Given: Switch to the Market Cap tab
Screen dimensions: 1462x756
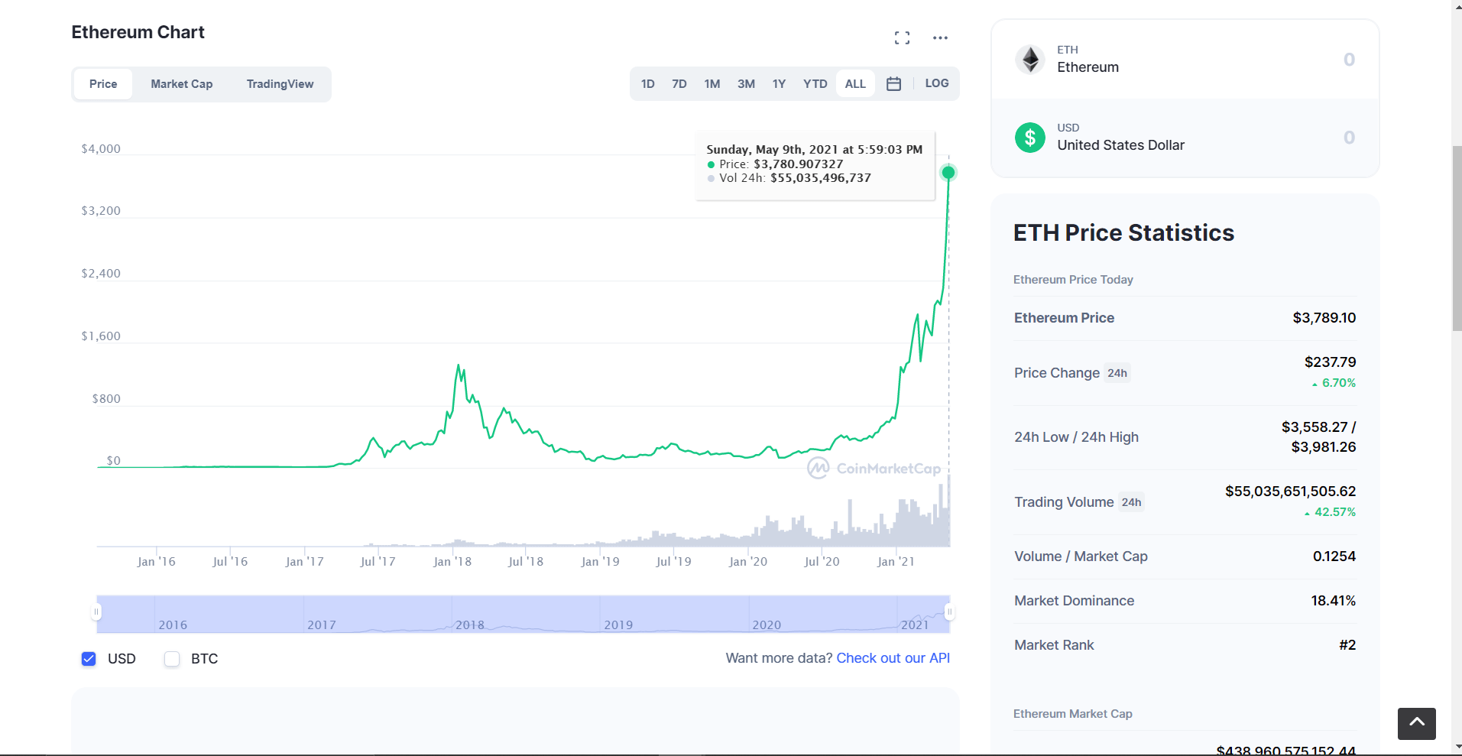Looking at the screenshot, I should [x=182, y=84].
